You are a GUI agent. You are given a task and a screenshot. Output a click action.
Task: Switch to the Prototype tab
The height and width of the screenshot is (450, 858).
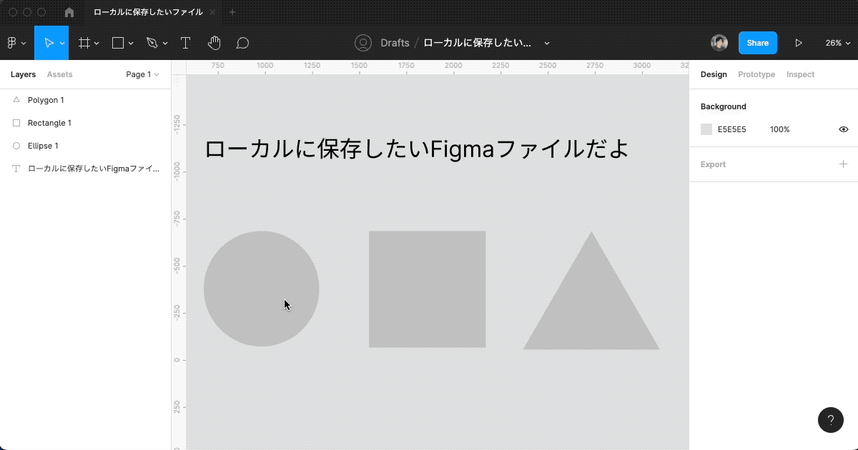756,74
